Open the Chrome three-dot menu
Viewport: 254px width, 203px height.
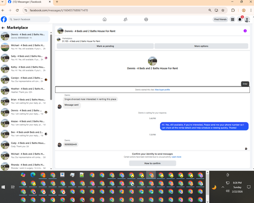coord(251,10)
